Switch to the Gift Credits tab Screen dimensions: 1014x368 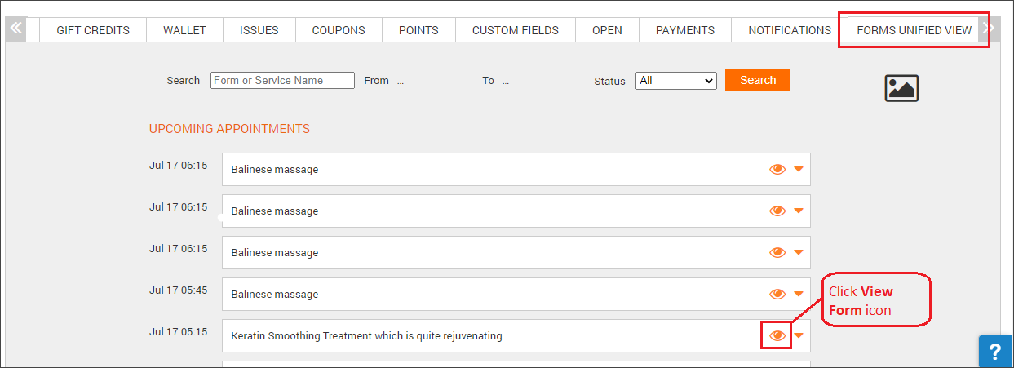click(93, 30)
